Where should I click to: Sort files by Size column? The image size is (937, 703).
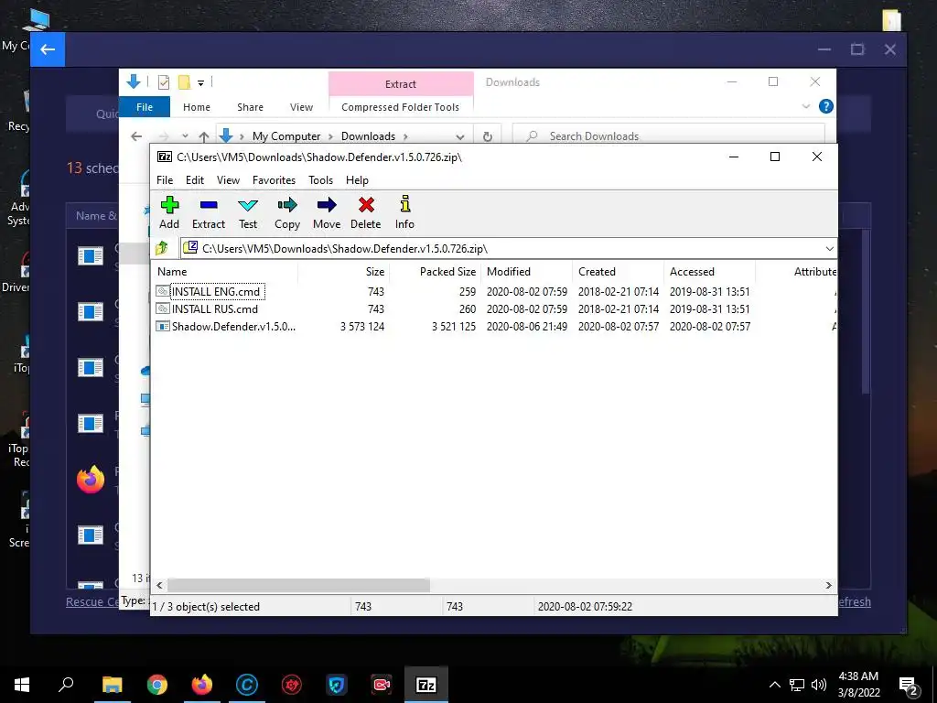pyautogui.click(x=344, y=271)
